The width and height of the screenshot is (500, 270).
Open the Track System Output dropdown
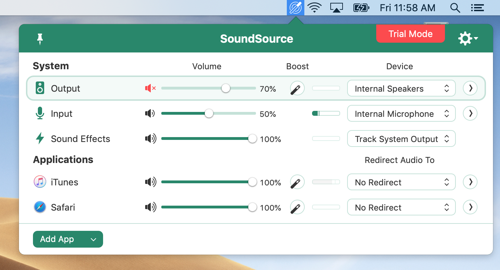[x=401, y=139]
